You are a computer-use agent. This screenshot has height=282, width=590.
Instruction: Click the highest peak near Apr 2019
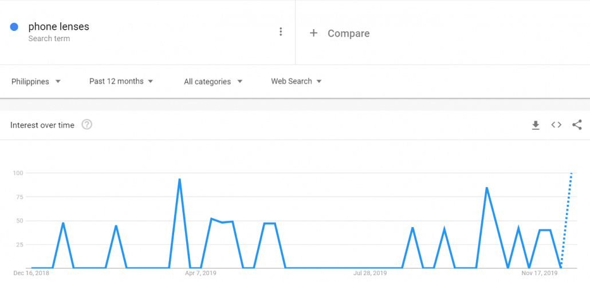pyautogui.click(x=180, y=180)
